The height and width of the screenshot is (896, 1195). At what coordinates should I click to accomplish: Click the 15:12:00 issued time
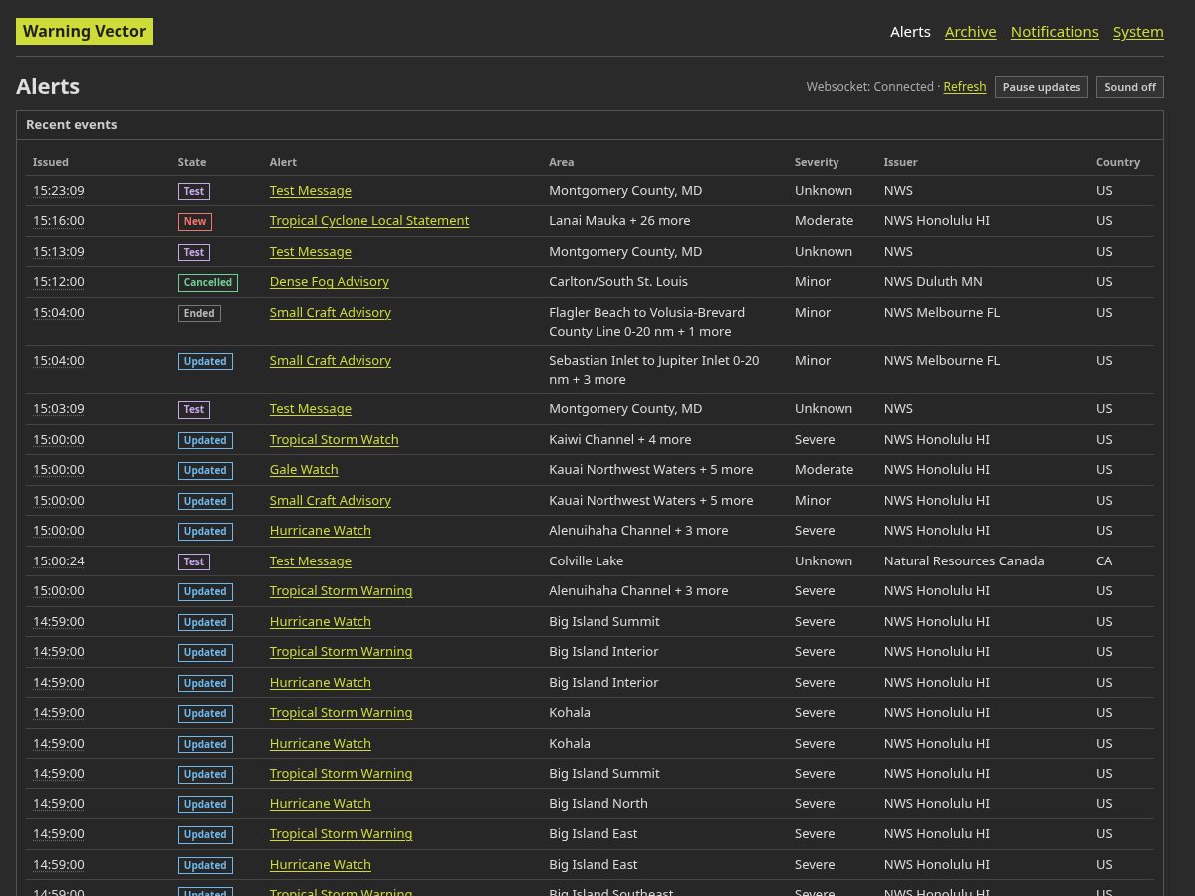click(59, 282)
